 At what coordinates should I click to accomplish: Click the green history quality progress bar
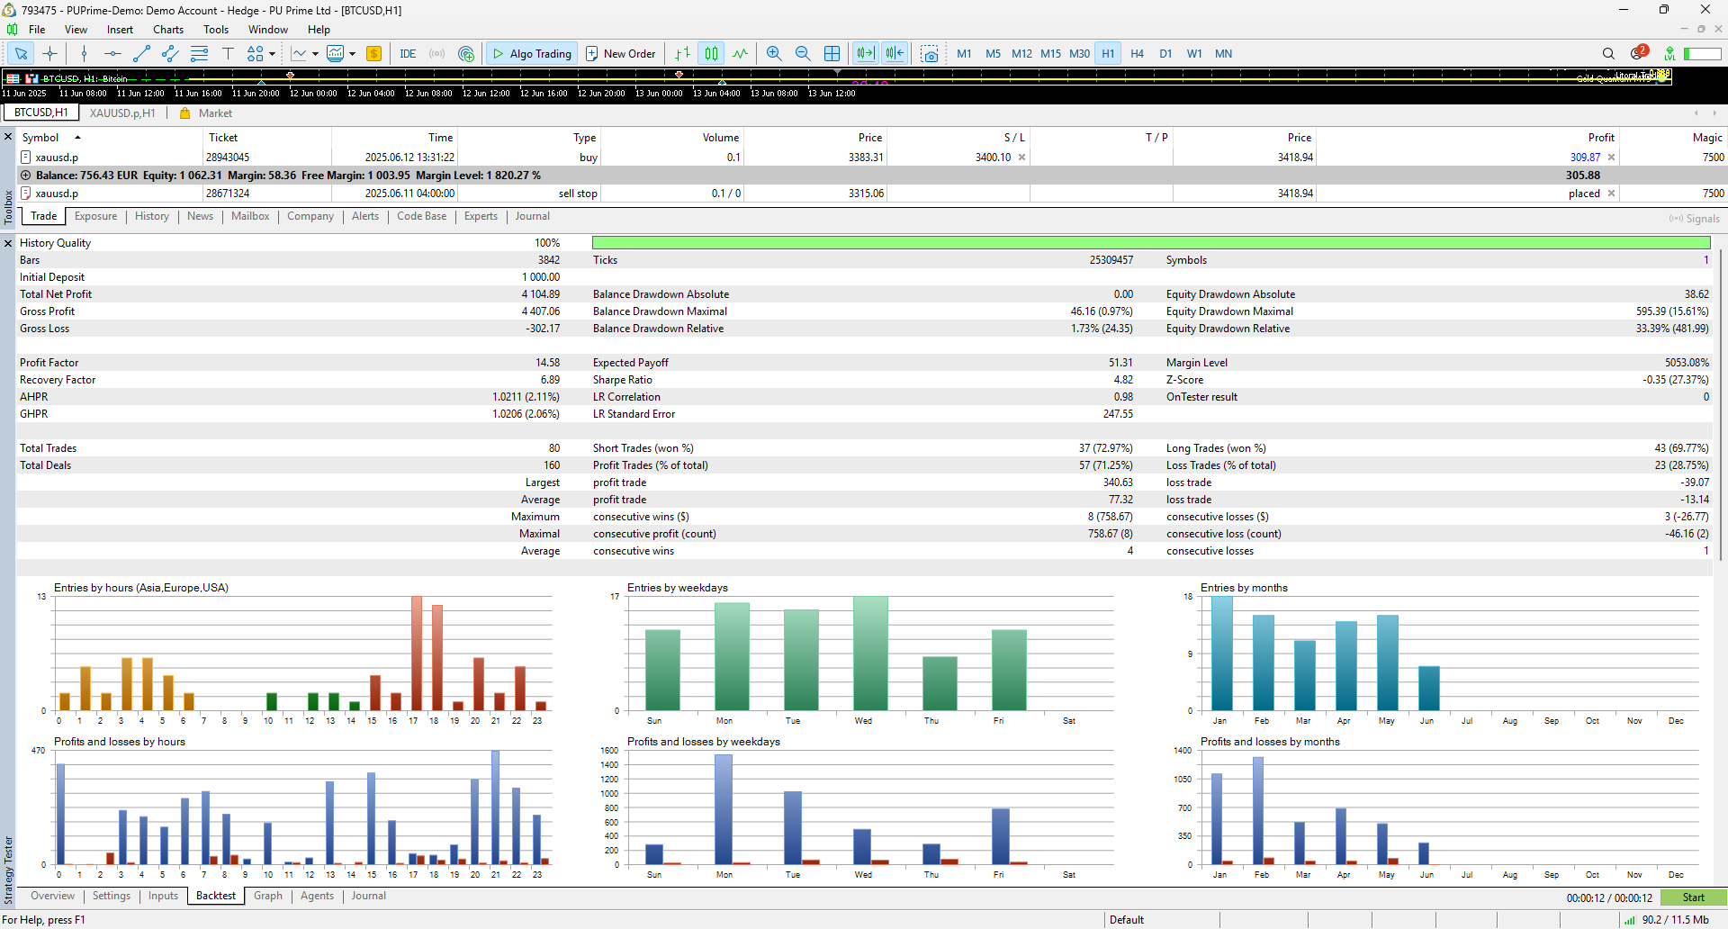[1151, 243]
